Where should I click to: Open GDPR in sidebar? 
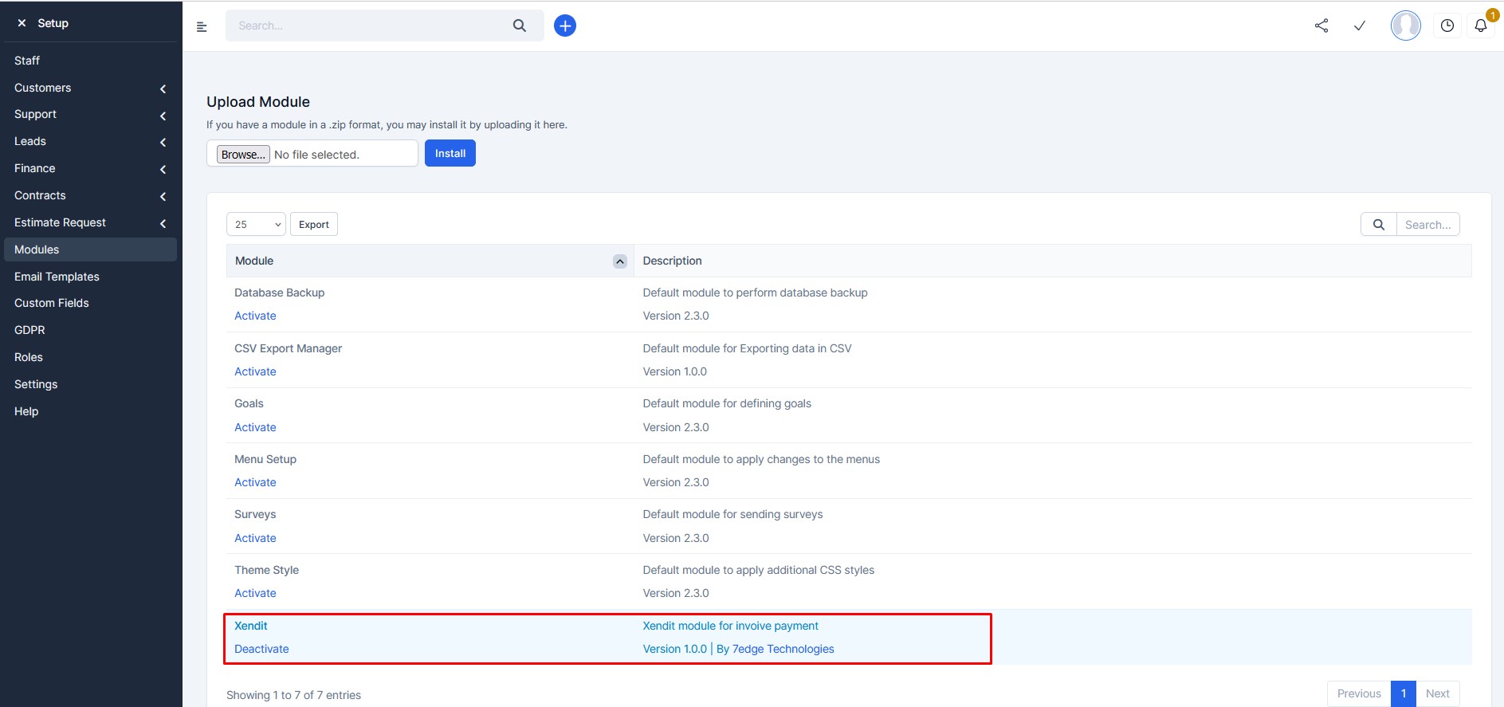(29, 330)
